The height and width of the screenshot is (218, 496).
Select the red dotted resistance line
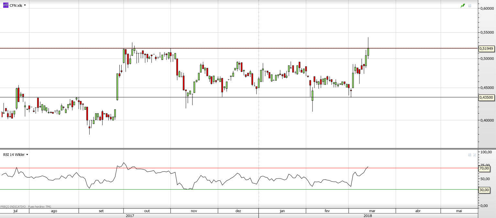click(239, 48)
